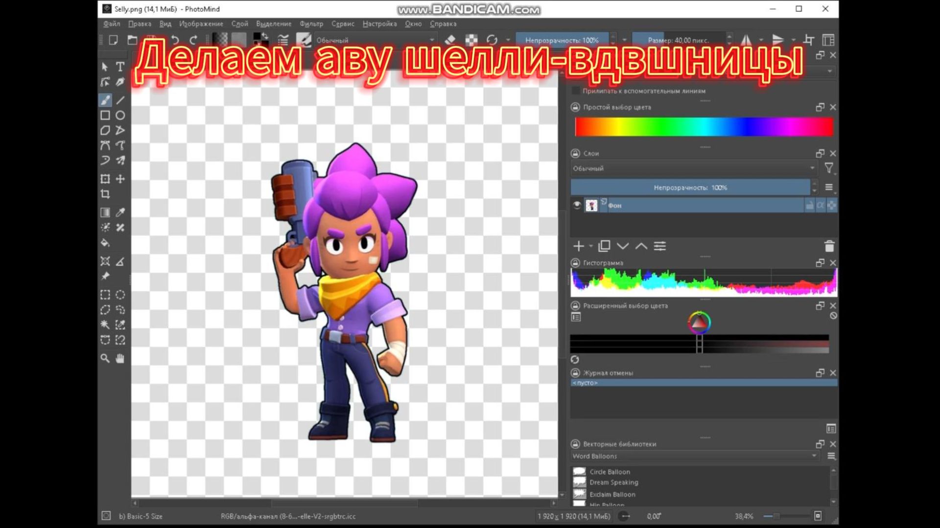Select the Pan hand tool

click(120, 359)
